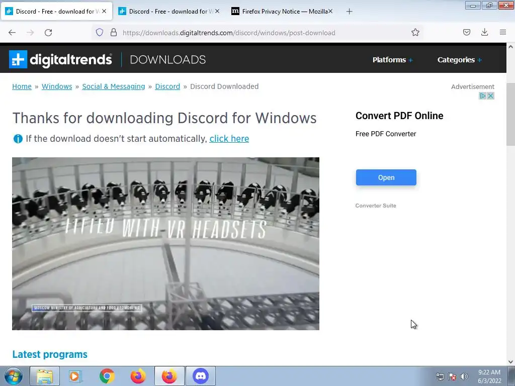The image size is (515, 386).
Task: Click the Latest programs heading
Action: point(50,354)
